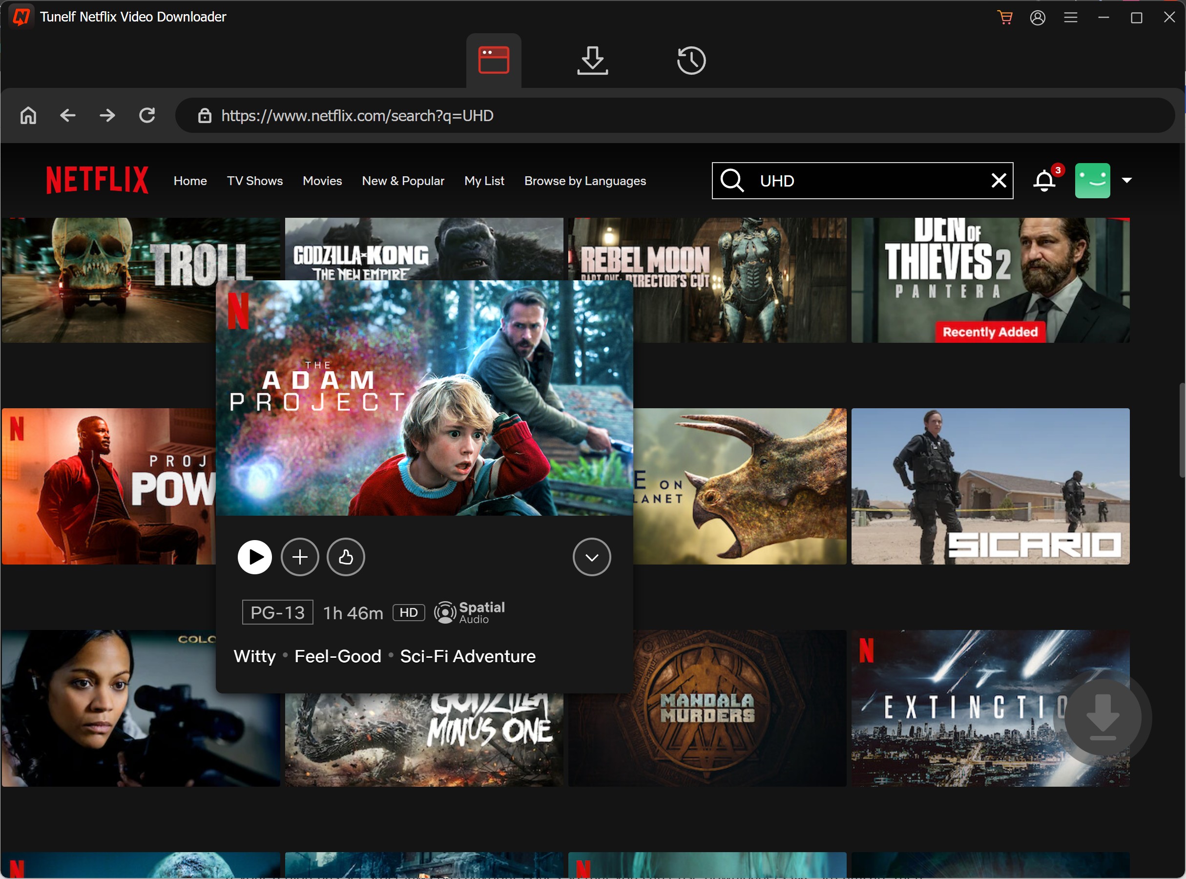Viewport: 1186px width, 879px height.
Task: Click the Netflix logo
Action: pos(97,180)
